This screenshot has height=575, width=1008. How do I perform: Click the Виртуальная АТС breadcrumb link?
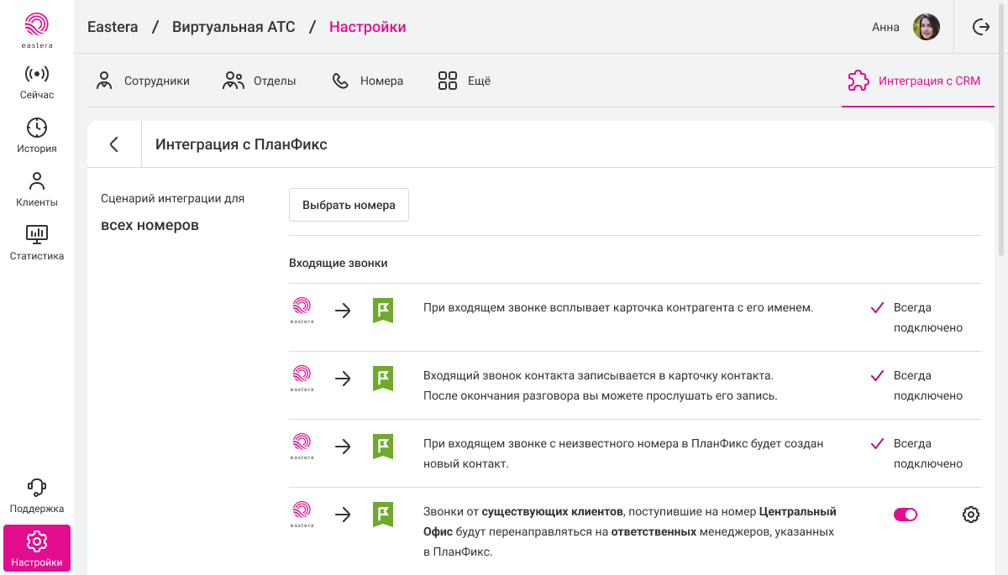pos(234,27)
